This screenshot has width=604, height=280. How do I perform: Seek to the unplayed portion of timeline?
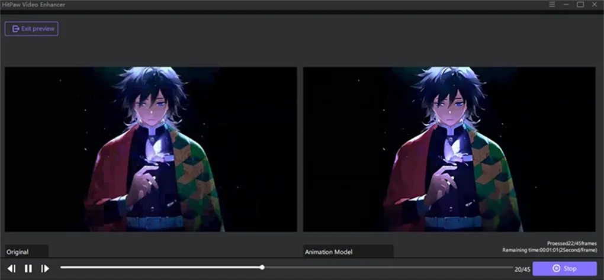pos(387,268)
